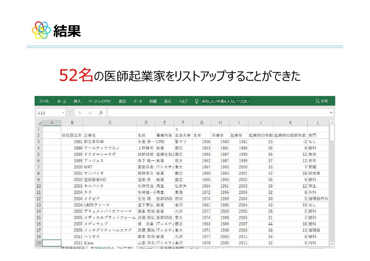Select row 19 header

click(39, 243)
